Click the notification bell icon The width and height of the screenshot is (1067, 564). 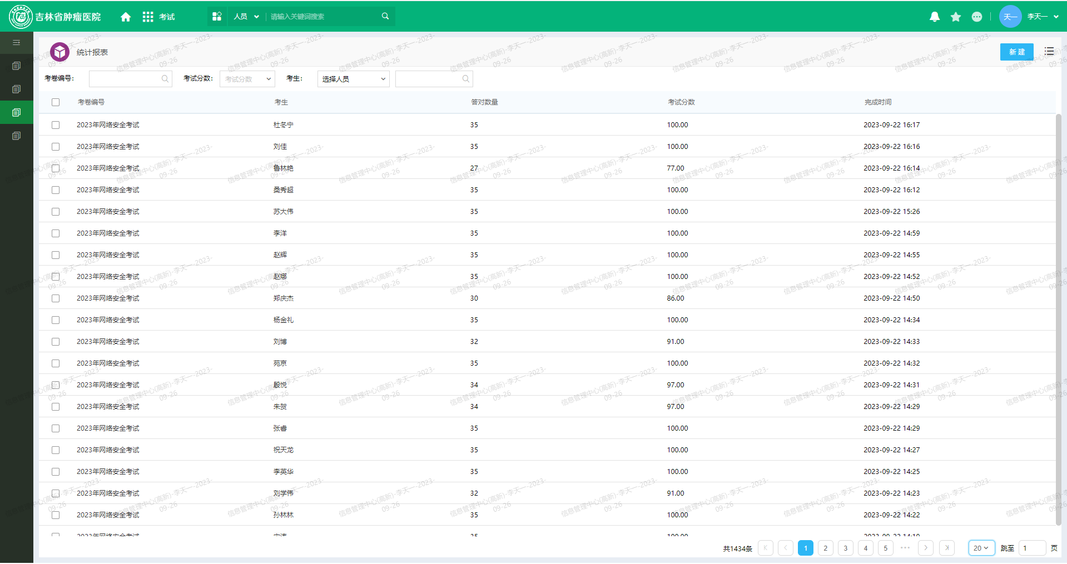pos(935,17)
